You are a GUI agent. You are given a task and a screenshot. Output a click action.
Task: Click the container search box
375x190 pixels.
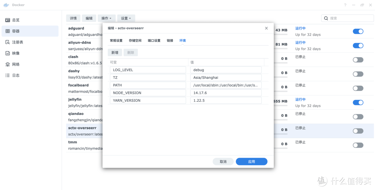[x=347, y=18]
